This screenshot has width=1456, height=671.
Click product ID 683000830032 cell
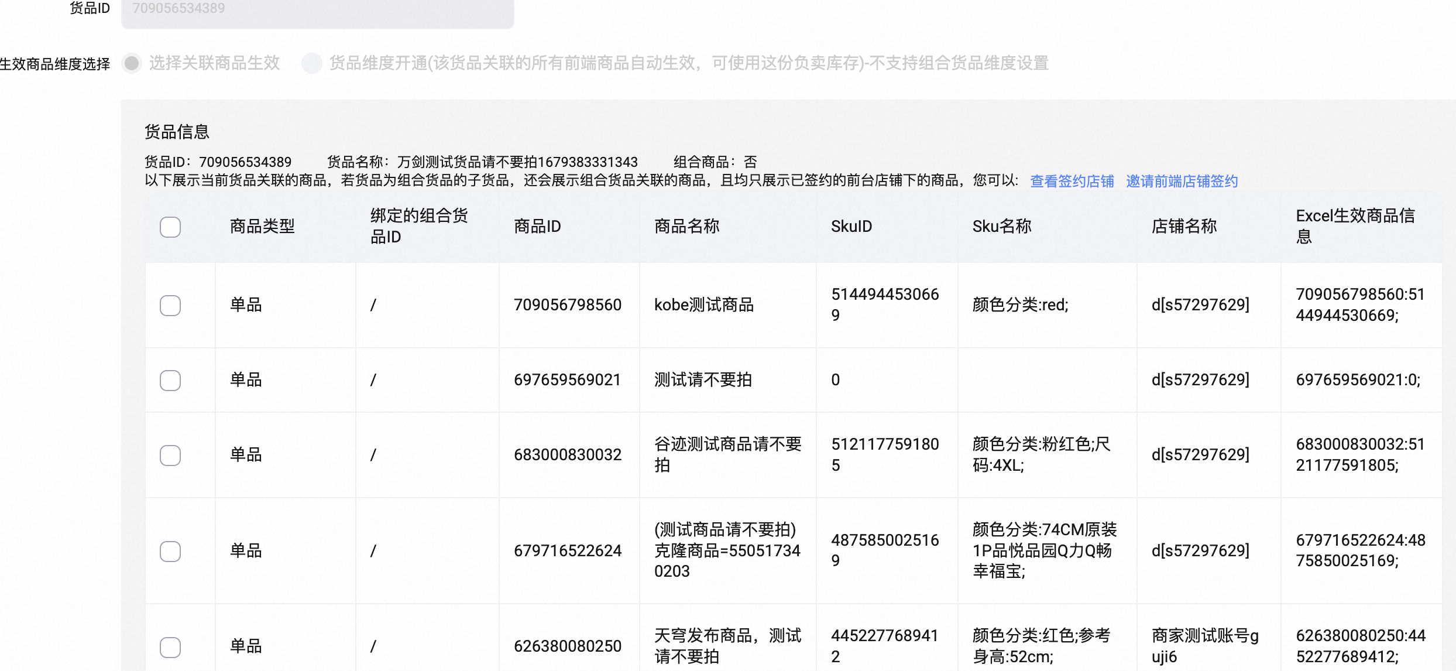[x=568, y=454]
